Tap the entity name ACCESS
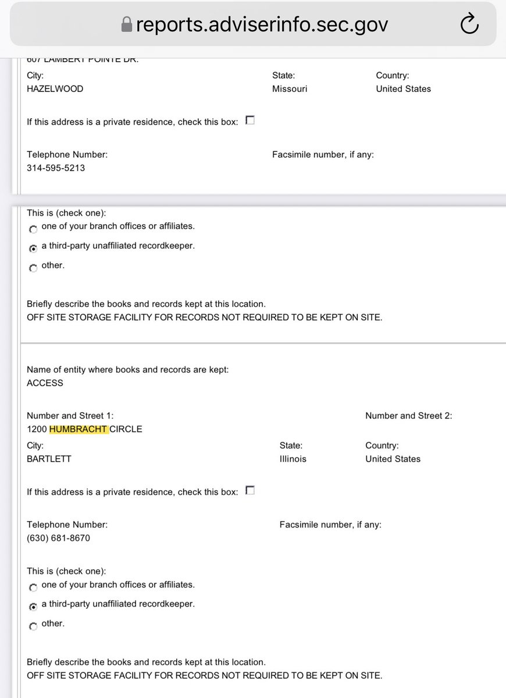 click(x=45, y=383)
